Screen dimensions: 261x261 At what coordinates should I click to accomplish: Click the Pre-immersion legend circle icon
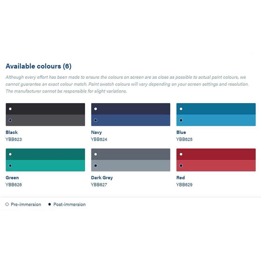tap(7, 204)
